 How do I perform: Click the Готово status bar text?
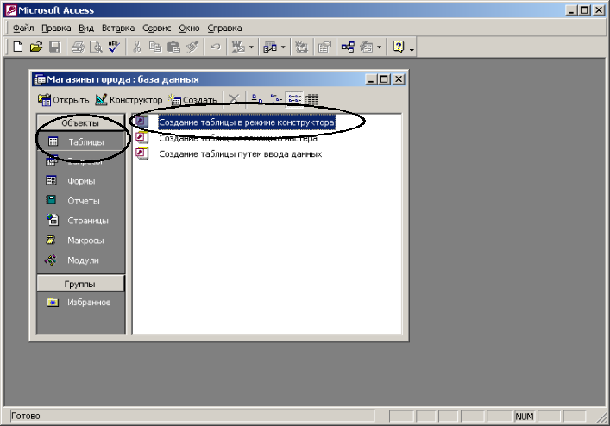pos(26,416)
